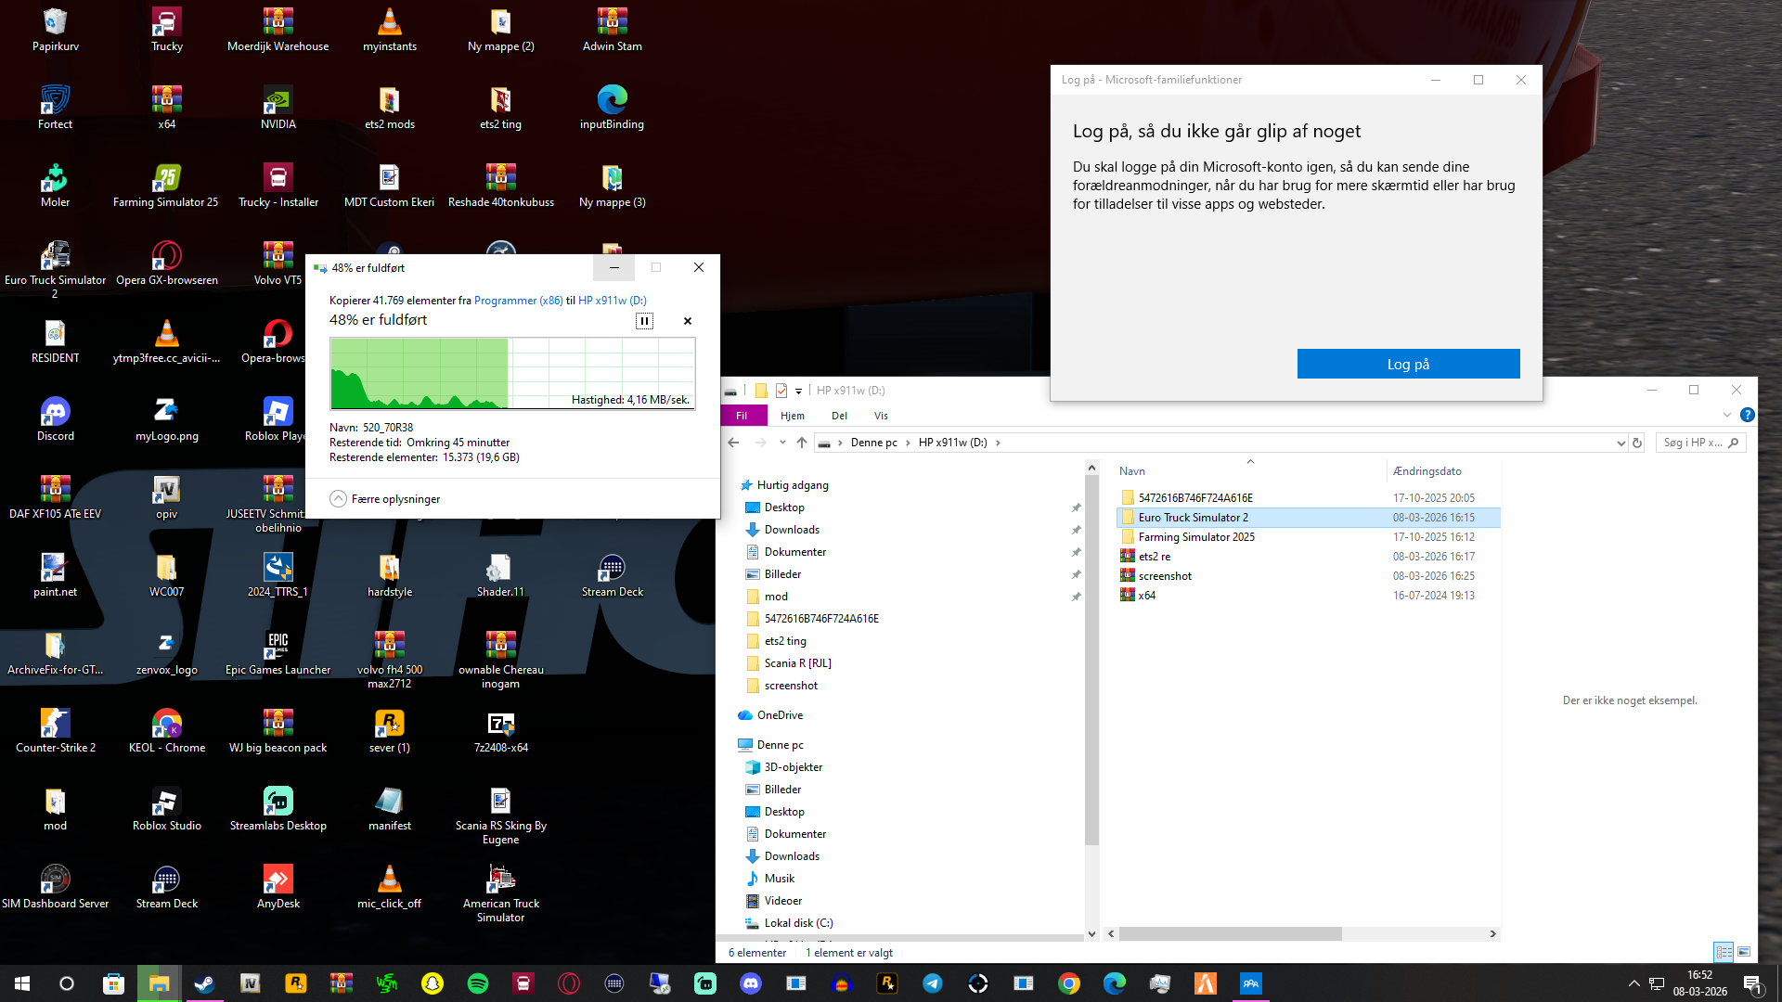Select OneDrive in navigation pane
This screenshot has height=1002, width=1782.
point(780,715)
